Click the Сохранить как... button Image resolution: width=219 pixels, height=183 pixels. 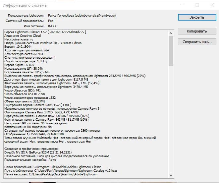[197, 42]
